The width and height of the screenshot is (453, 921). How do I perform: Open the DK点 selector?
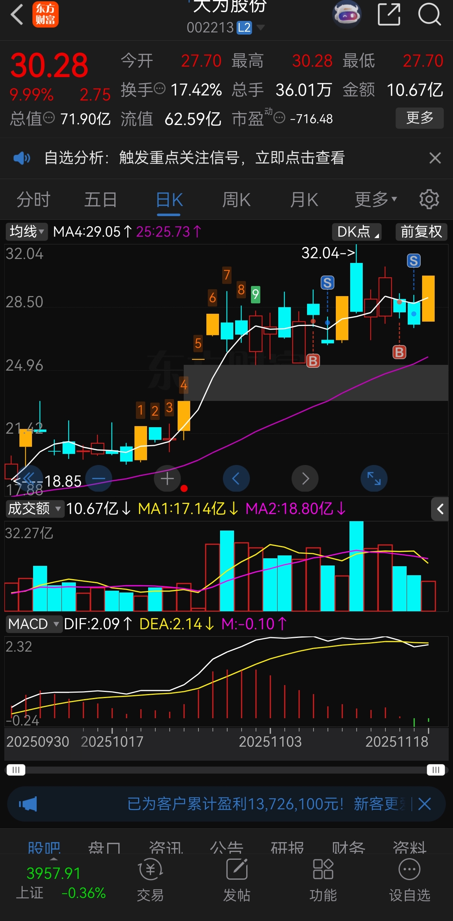pos(357,232)
